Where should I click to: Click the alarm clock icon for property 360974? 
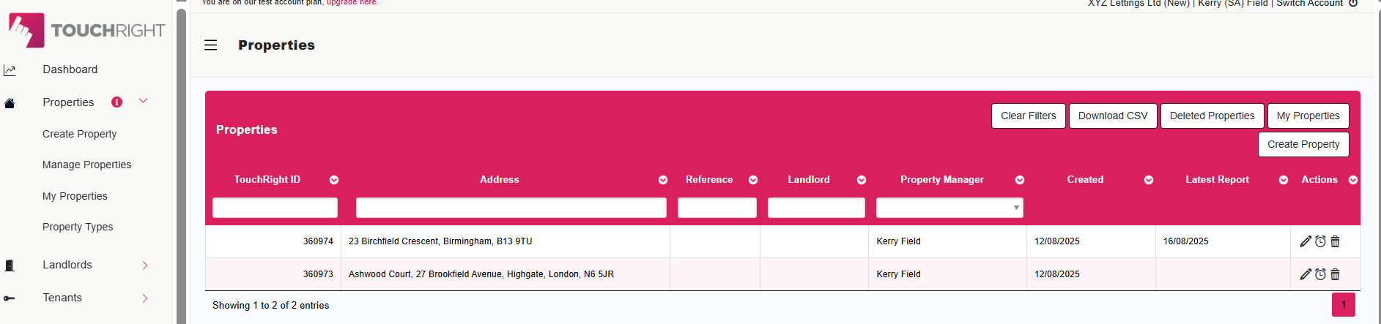click(1320, 241)
